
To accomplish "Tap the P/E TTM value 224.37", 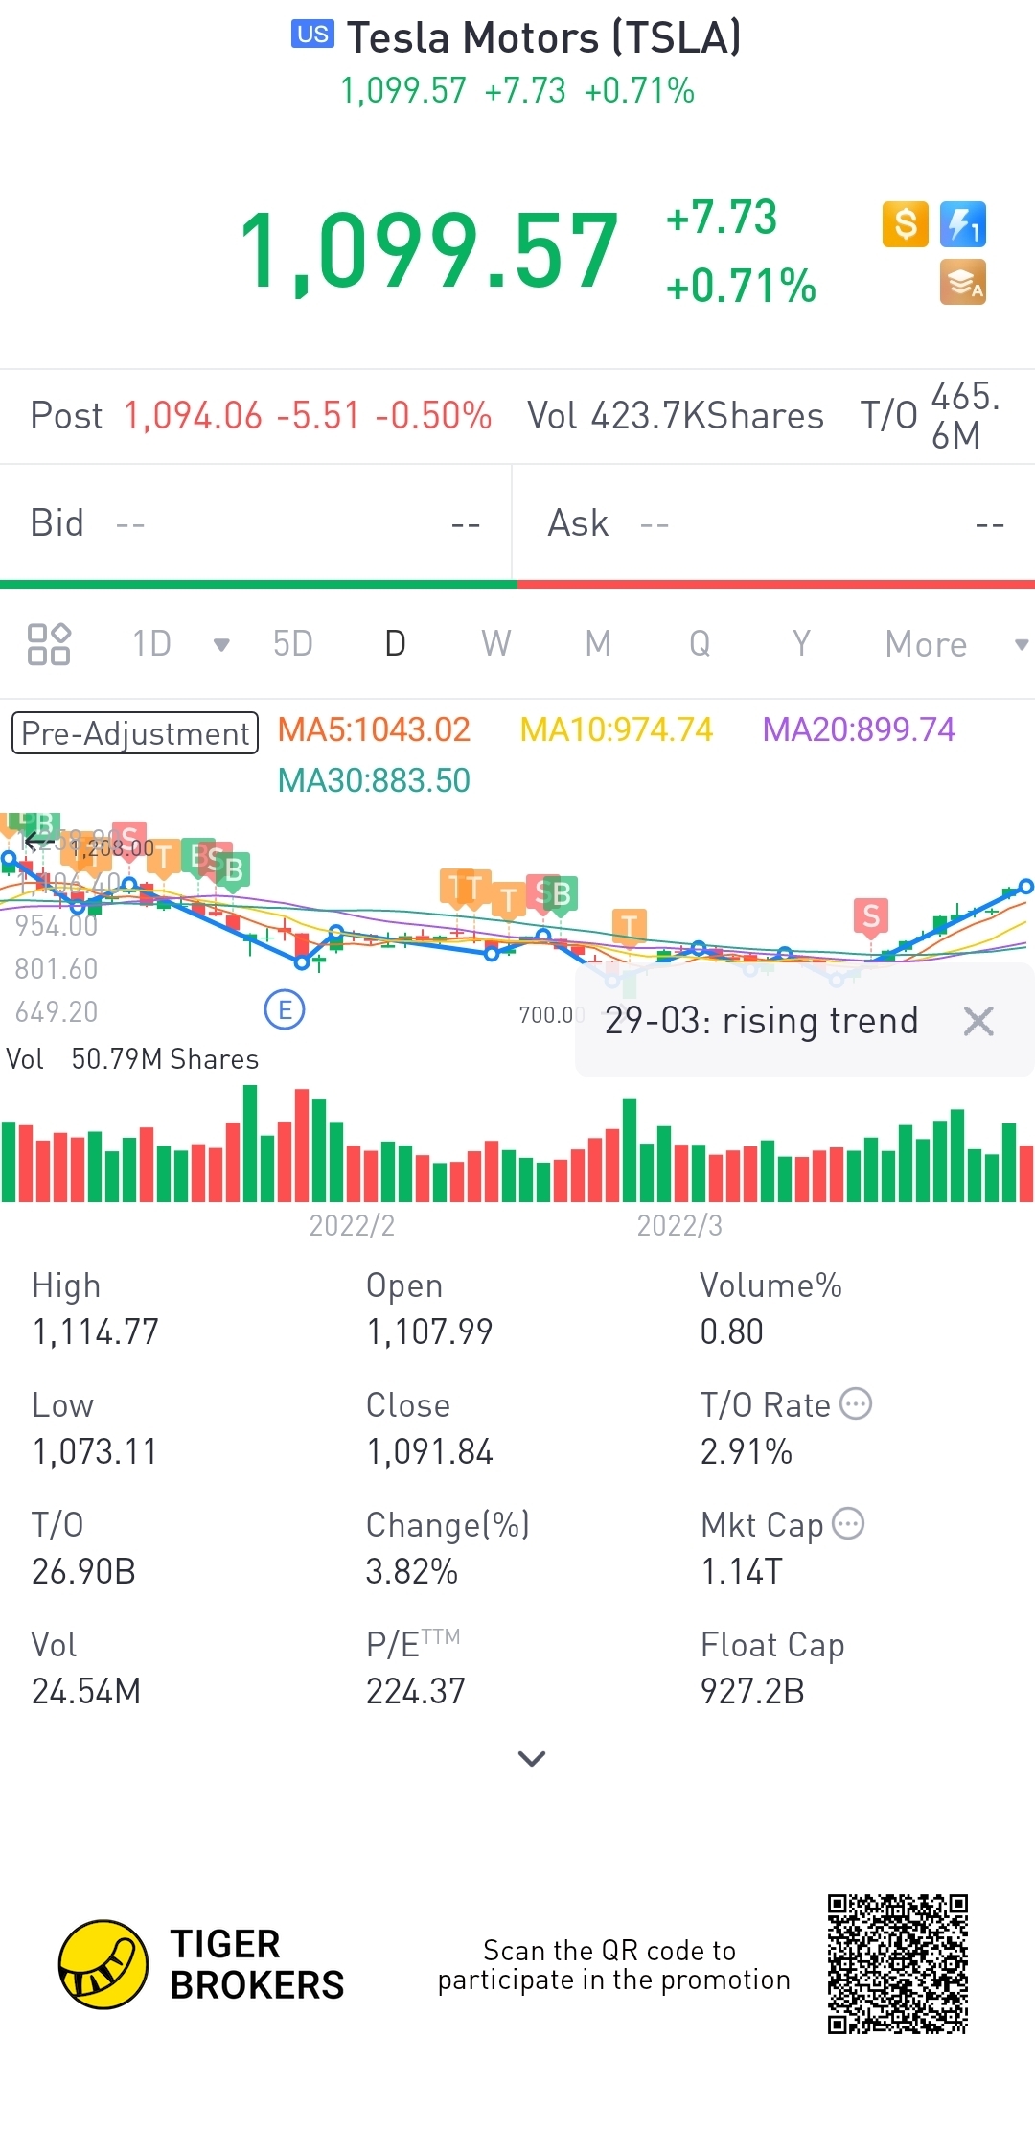I will (415, 1692).
